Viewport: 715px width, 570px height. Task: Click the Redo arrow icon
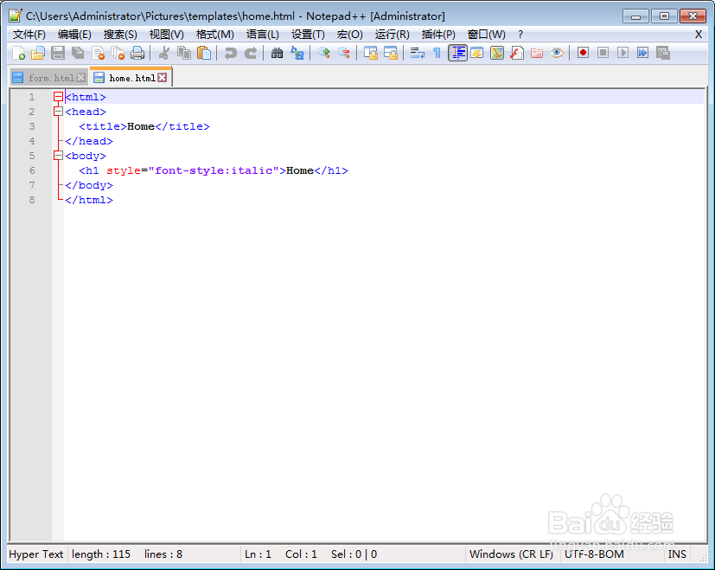[x=251, y=53]
